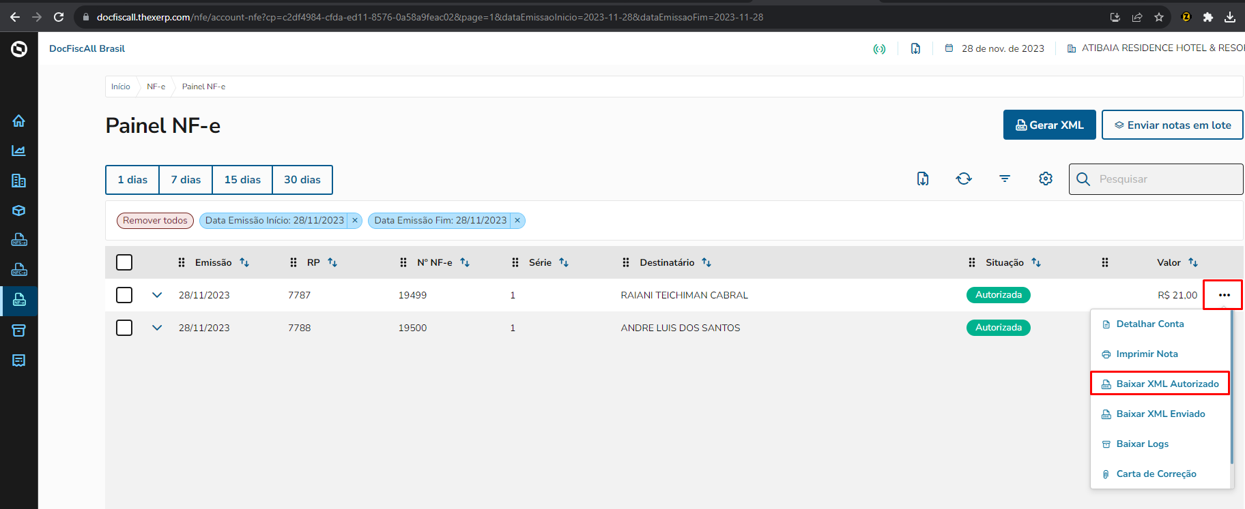Click the browser address bar URL

pyautogui.click(x=430, y=17)
